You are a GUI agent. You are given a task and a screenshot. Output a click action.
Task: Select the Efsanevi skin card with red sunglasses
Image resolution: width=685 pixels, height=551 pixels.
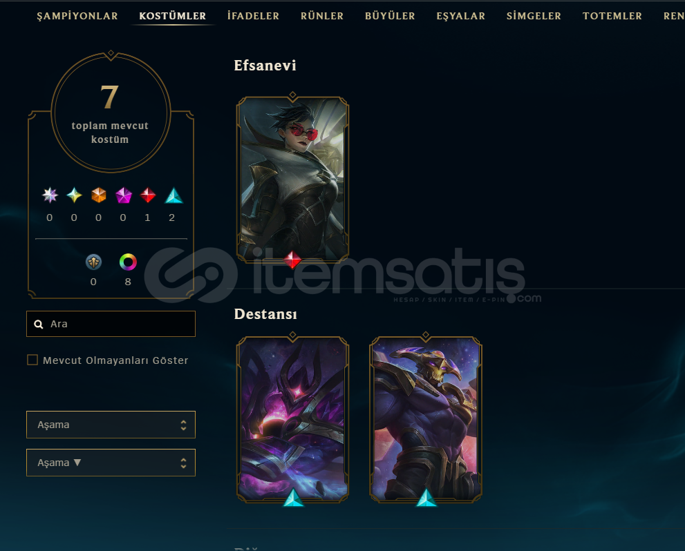pos(292,179)
